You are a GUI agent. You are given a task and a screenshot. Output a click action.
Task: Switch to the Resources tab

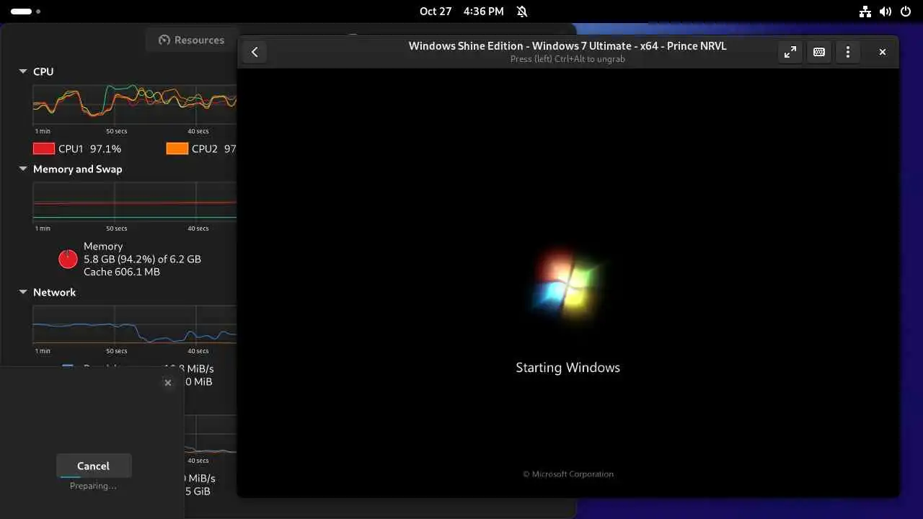191,40
